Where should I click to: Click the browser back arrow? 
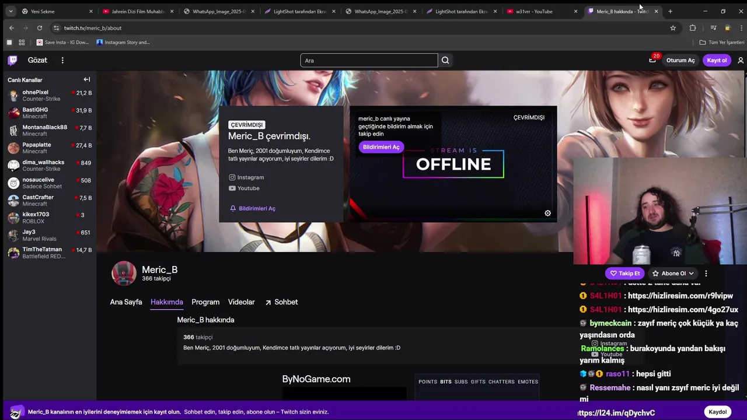(x=12, y=28)
